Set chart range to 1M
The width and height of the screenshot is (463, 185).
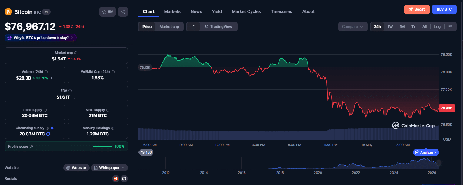click(x=402, y=27)
